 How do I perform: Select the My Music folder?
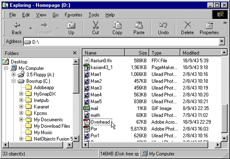coord(43,132)
